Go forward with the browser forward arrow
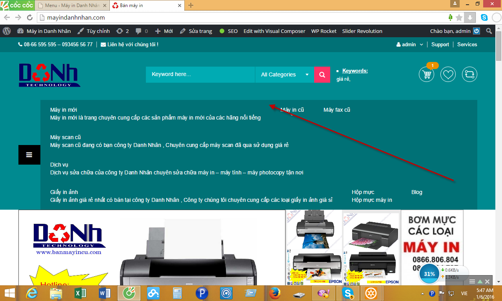Screen dimensions: 502x301 [18, 17]
